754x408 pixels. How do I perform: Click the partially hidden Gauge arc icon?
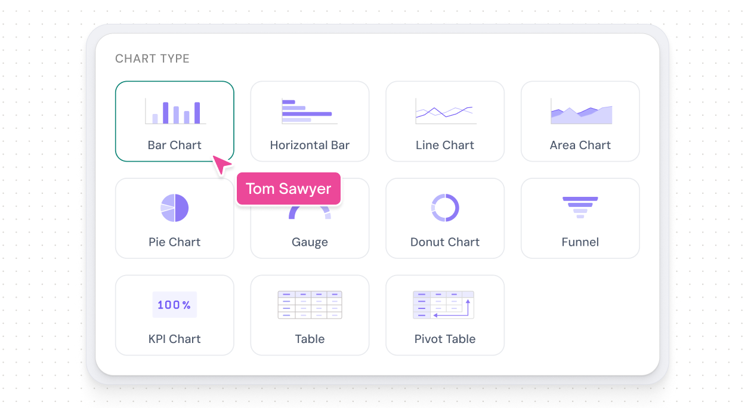coord(310,213)
